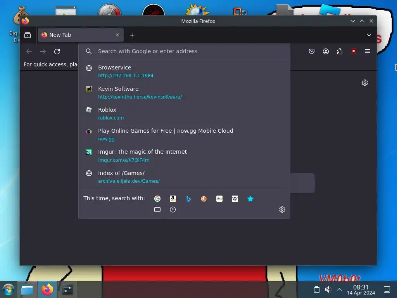The image size is (397, 298).
Task: Search this time with Bing
Action: [188, 199]
